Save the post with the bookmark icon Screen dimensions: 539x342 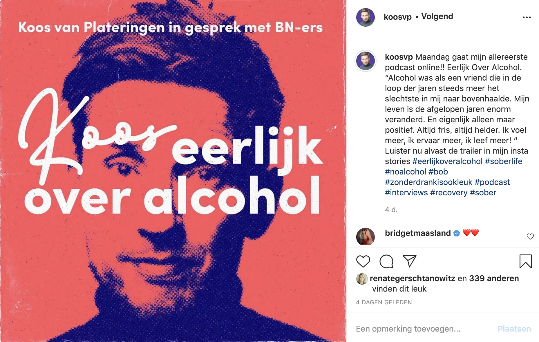point(525,261)
